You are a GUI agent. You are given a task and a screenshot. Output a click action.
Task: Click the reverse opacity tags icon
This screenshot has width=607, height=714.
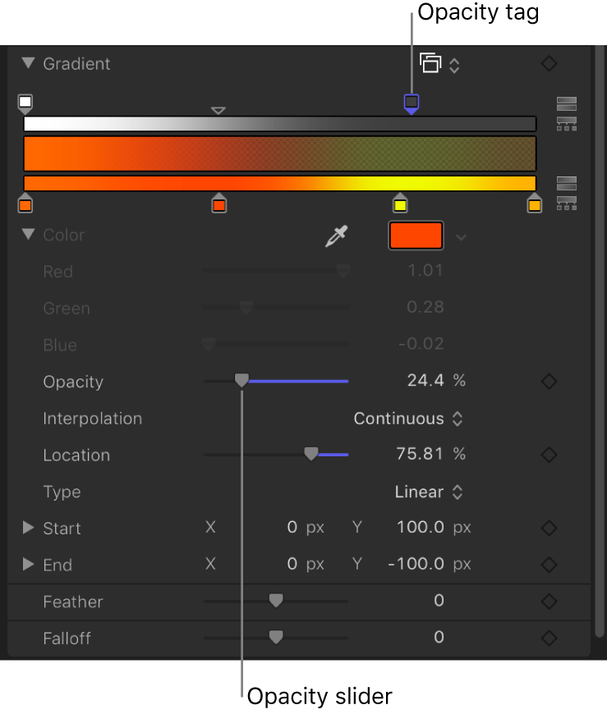point(566,103)
